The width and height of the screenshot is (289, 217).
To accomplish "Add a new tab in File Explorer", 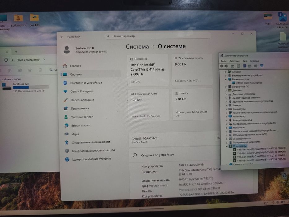I will [x=16, y=52].
